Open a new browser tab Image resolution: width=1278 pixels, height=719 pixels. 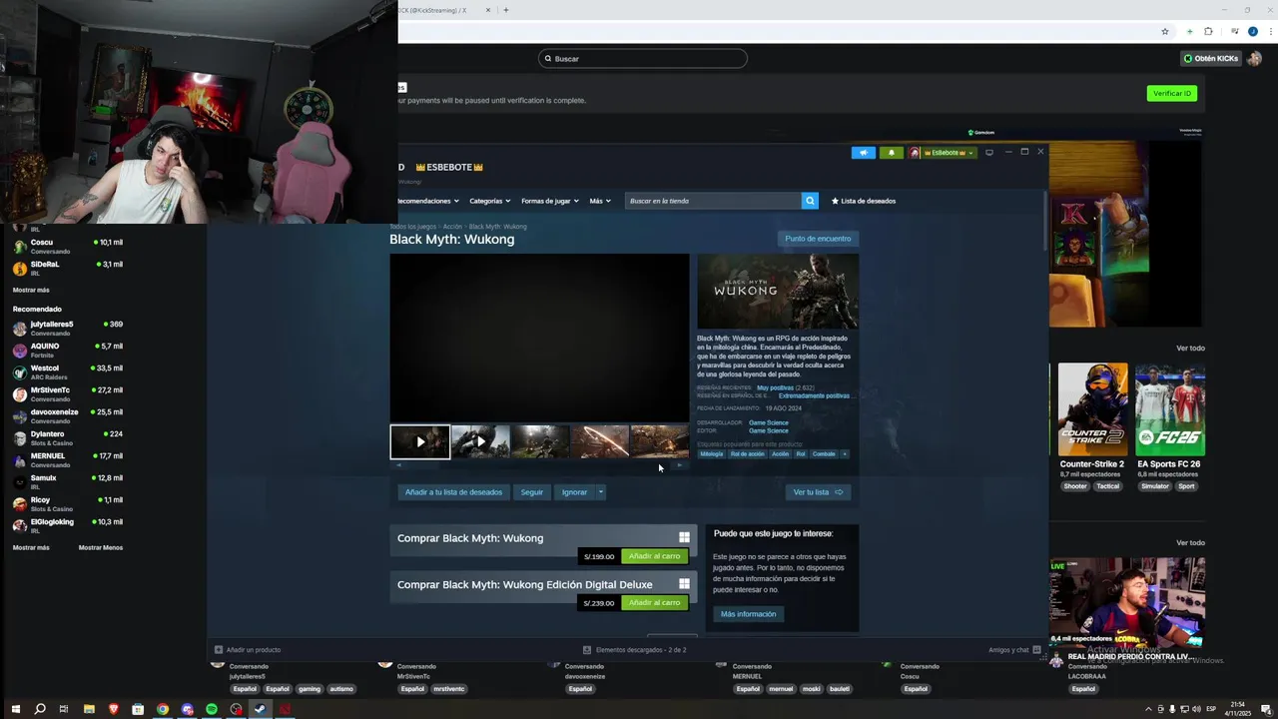pos(506,10)
